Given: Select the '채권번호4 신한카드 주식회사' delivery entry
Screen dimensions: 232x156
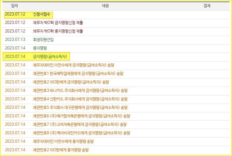Looking at the screenshot, I should tap(80, 99).
